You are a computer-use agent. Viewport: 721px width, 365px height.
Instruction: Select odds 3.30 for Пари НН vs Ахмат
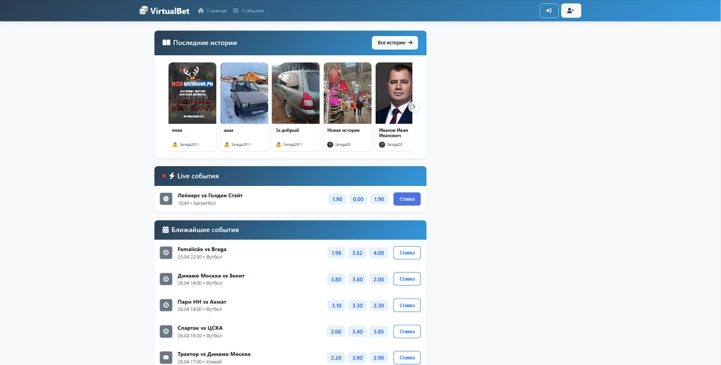[x=357, y=305]
